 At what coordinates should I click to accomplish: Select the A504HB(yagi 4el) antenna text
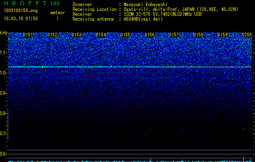tap(143, 19)
